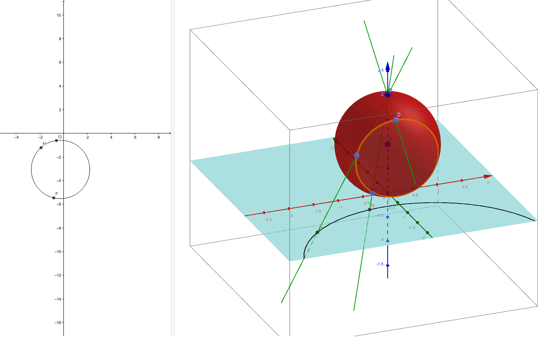
Task: Select point H on the 3D plane curve
Action: 317,232
